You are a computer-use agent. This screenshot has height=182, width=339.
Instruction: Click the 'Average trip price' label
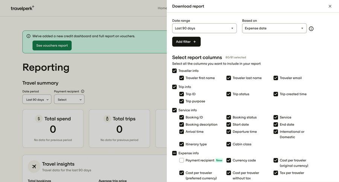click(x=113, y=180)
